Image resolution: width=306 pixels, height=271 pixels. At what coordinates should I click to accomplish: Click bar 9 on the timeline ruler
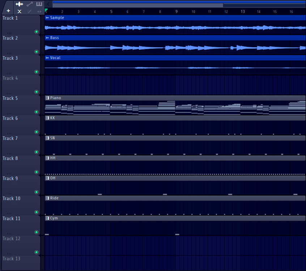coord(177,12)
